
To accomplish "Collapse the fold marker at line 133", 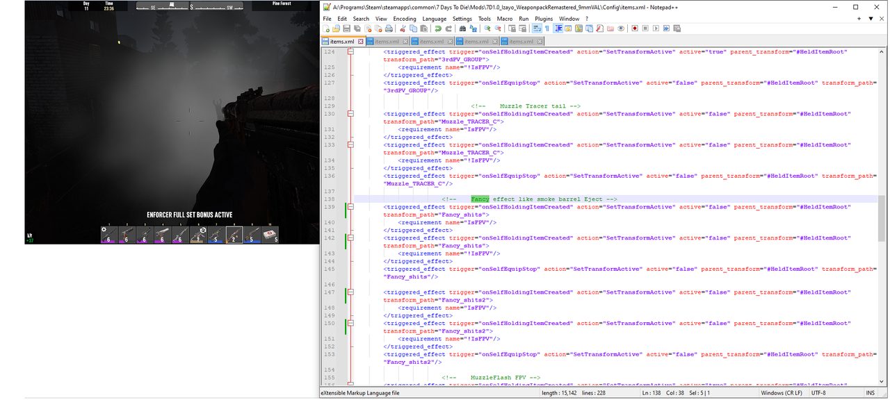I will pyautogui.click(x=350, y=145).
